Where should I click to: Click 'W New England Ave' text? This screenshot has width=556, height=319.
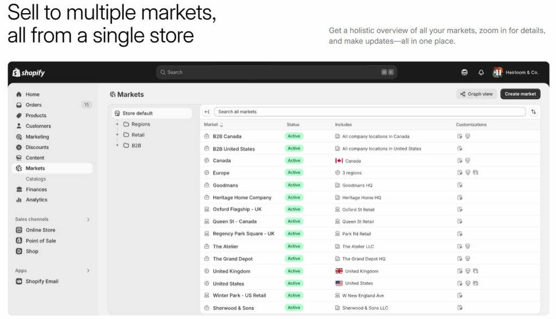363,296
